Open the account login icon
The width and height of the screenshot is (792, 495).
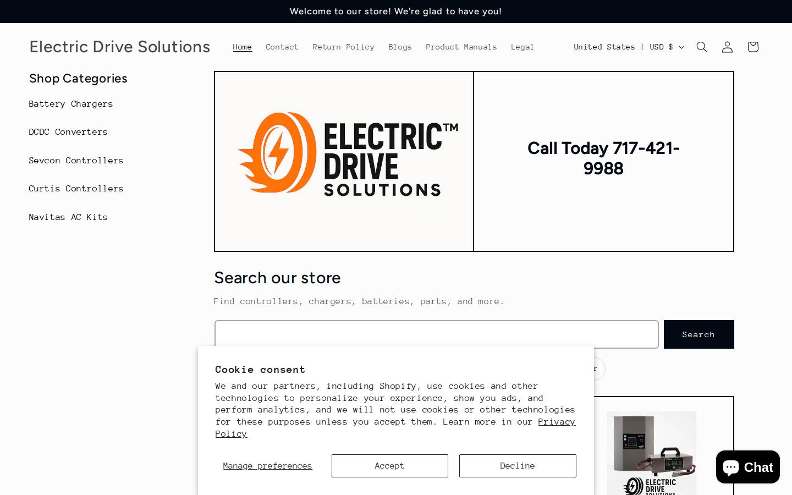(727, 47)
